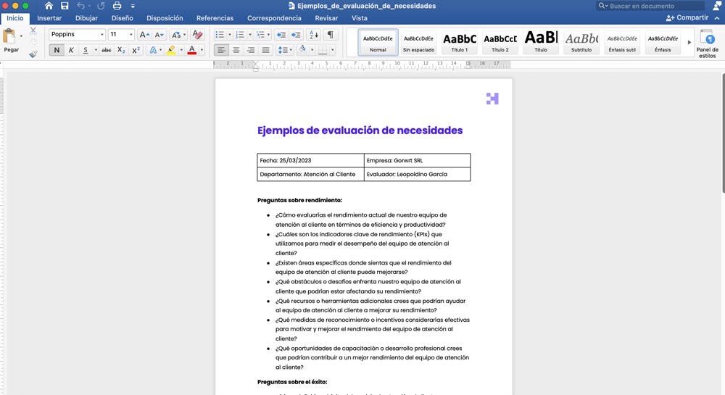Click the Save (floppy disk) icon

[x=65, y=6]
